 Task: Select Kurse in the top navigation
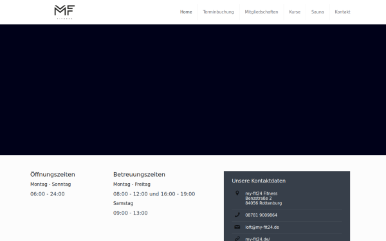click(295, 12)
